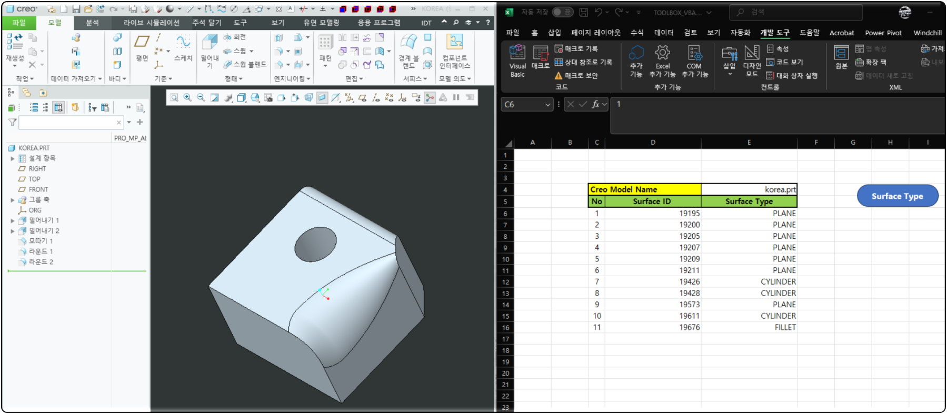Image resolution: width=947 pixels, height=414 pixels.
Task: Toggle the model tree columns display icon
Action: pyautogui.click(x=58, y=107)
